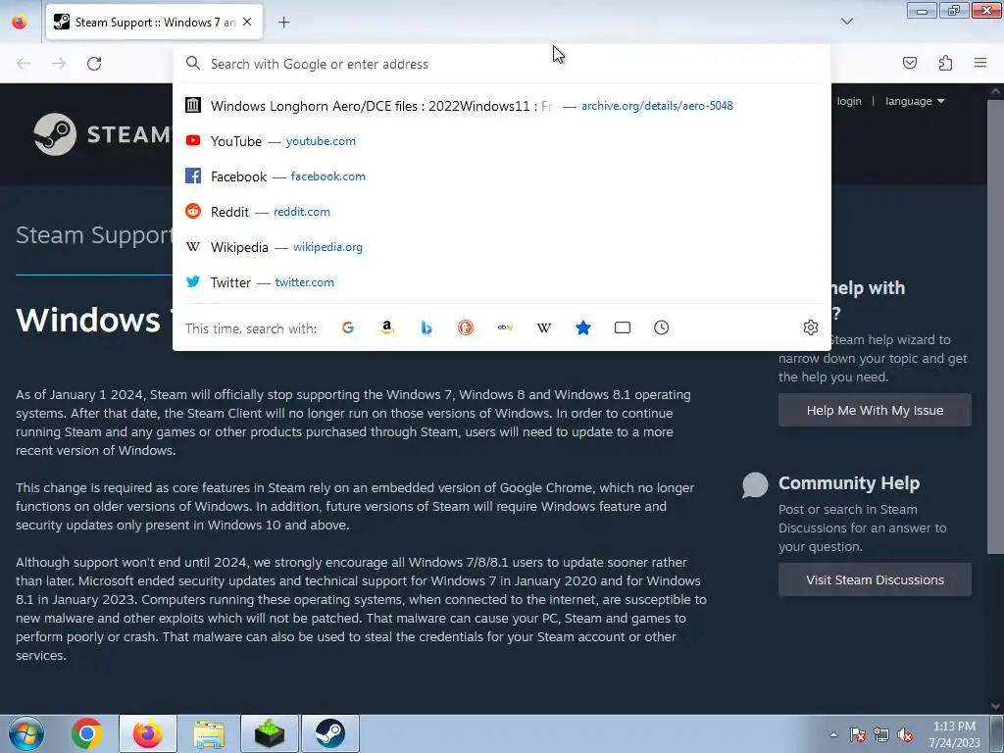Click Visit Steam Discussions button

click(875, 580)
